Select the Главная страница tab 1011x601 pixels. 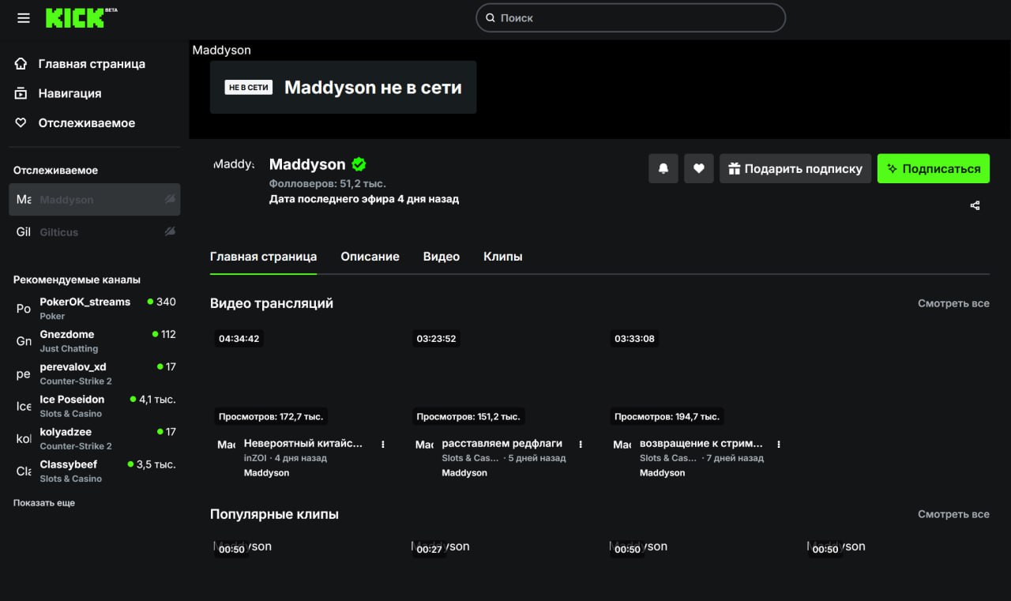click(x=263, y=257)
